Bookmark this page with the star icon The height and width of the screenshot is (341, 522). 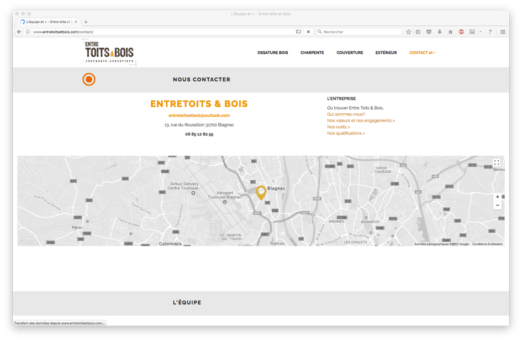pyautogui.click(x=408, y=32)
